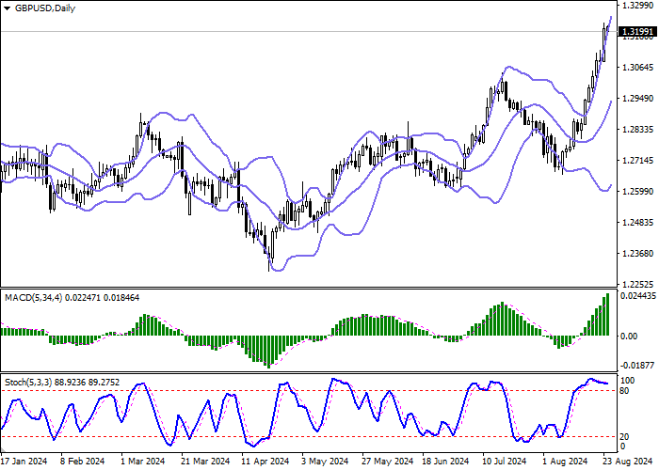
Task: Select the Stochastic 100 level label
Action: (x=628, y=381)
